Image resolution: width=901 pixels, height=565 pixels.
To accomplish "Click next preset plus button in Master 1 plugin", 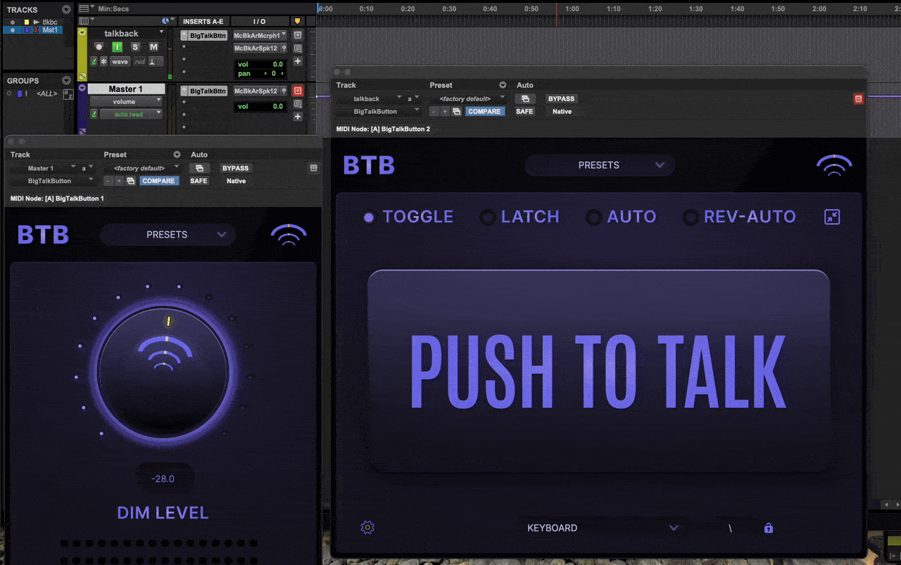I will (x=119, y=181).
